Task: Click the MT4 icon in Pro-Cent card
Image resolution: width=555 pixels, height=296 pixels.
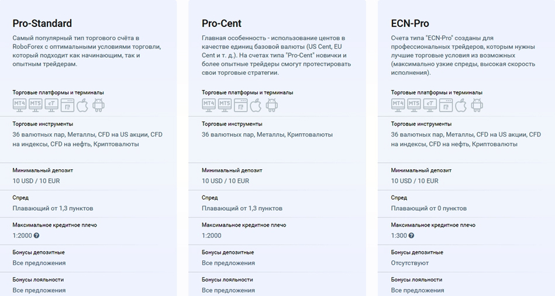Action: (x=209, y=105)
